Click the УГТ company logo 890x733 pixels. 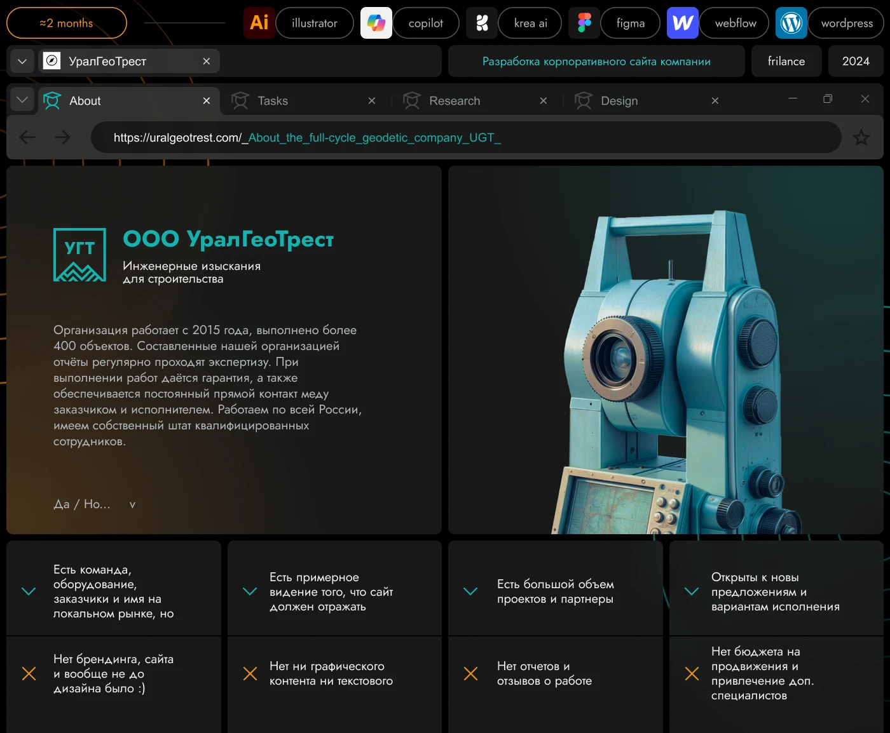point(79,255)
